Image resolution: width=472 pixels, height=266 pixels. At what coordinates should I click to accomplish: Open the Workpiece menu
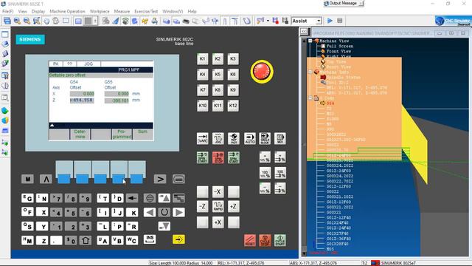100,11
